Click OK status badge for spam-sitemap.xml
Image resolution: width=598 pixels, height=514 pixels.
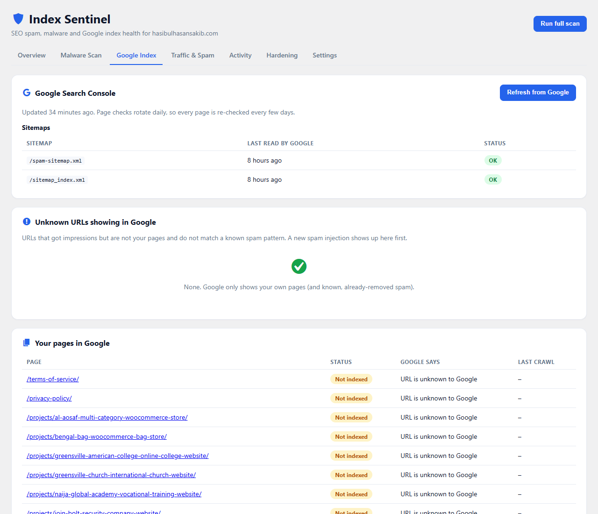493,160
